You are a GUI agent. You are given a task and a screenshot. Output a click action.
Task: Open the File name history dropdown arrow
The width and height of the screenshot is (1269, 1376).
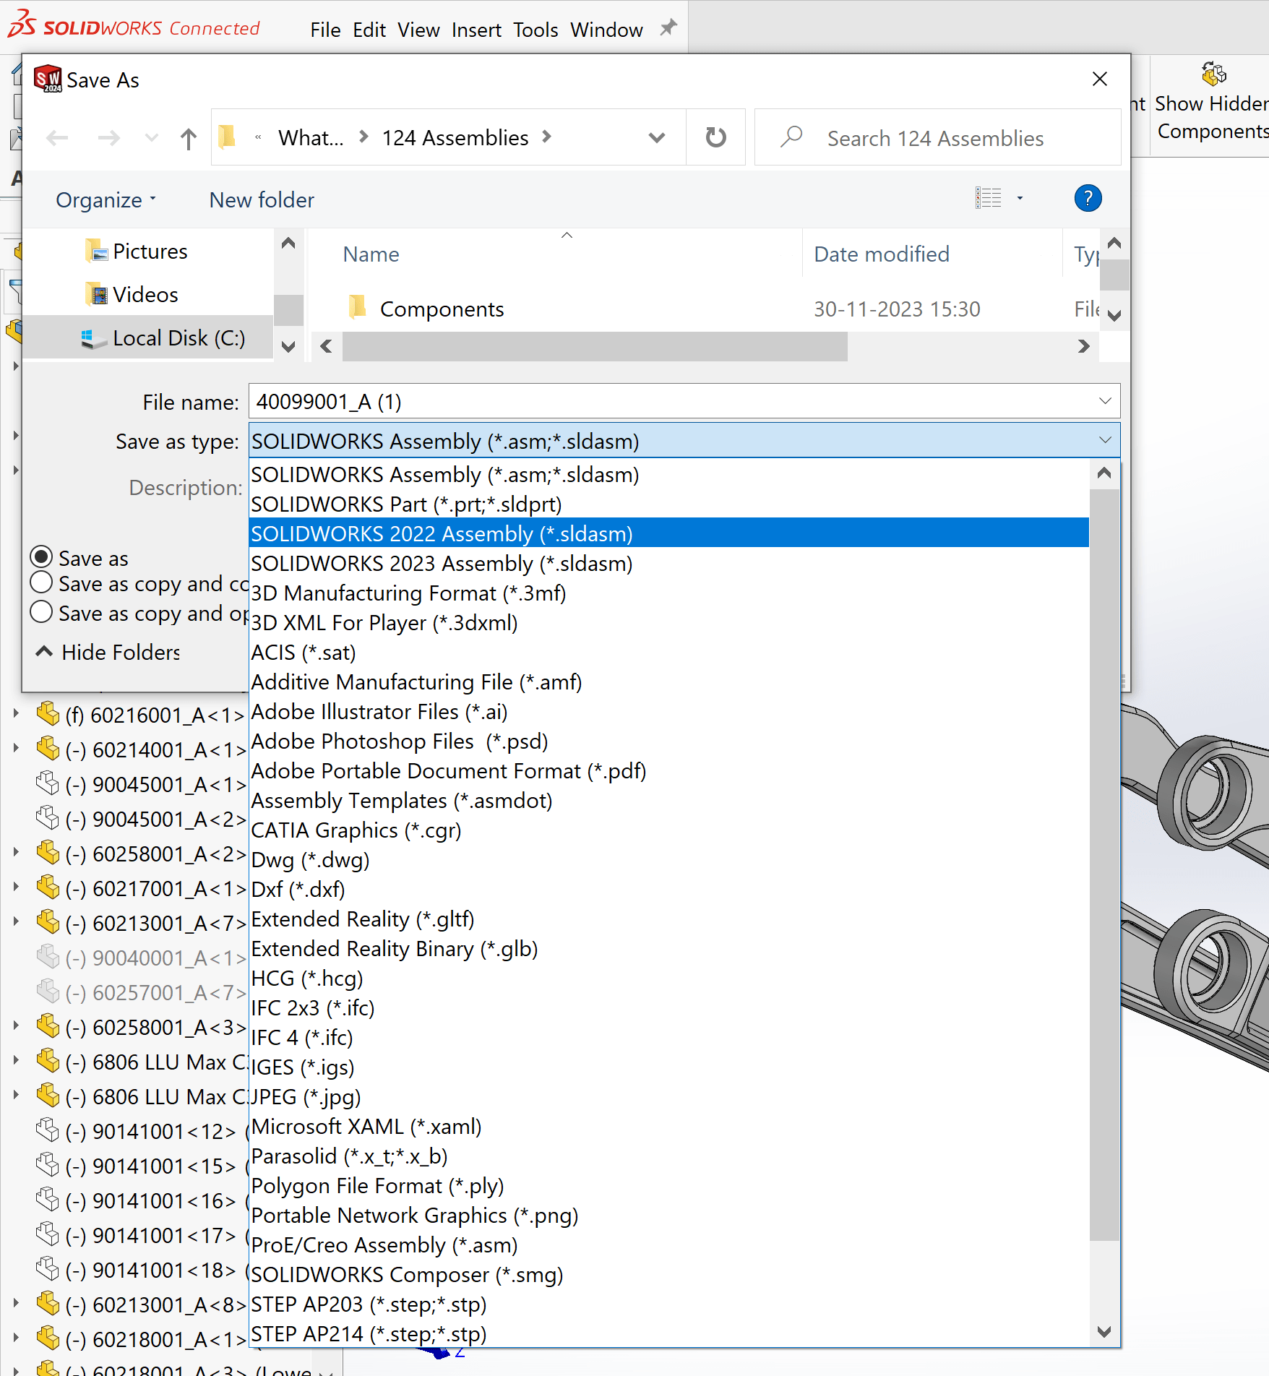click(x=1105, y=400)
